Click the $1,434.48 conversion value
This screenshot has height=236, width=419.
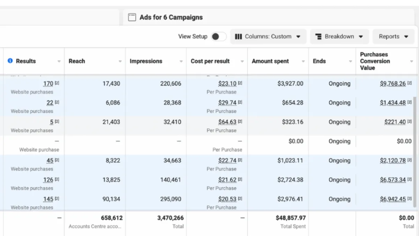393,103
